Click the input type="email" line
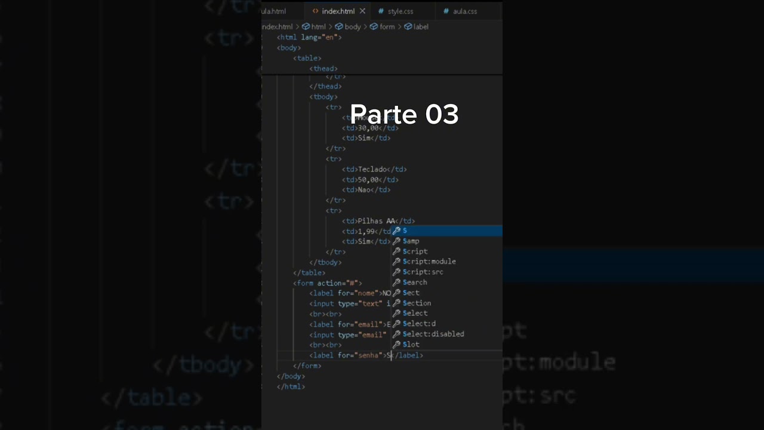Image resolution: width=764 pixels, height=430 pixels. [348, 335]
